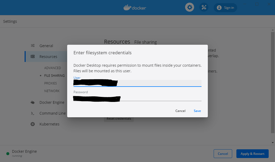This screenshot has width=275, height=162.
Task: Open the PROXIES section
Action: [x=51, y=83]
